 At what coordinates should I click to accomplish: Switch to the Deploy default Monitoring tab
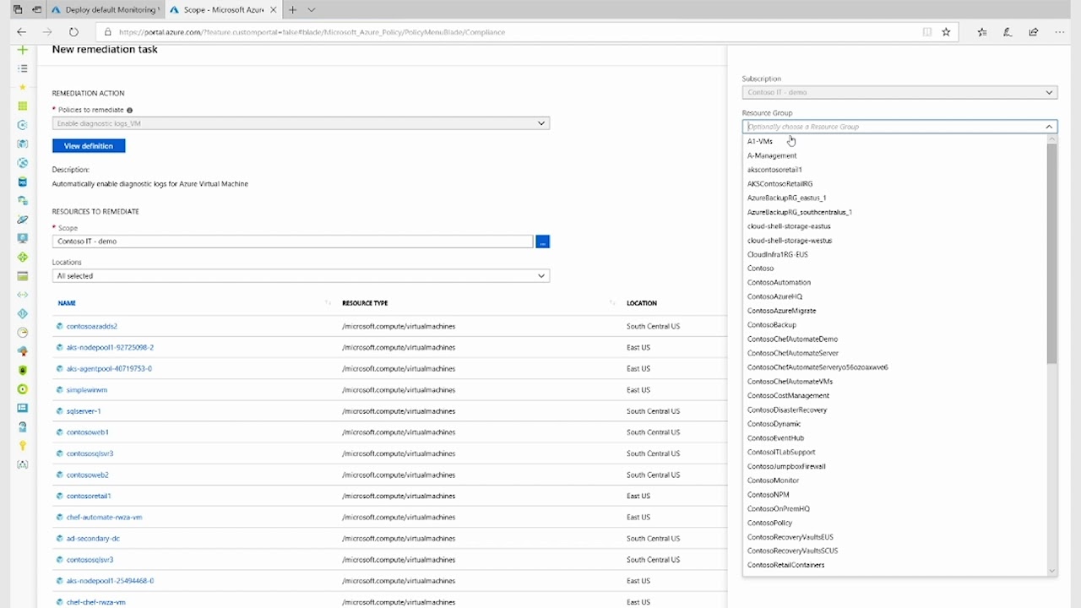pyautogui.click(x=106, y=10)
